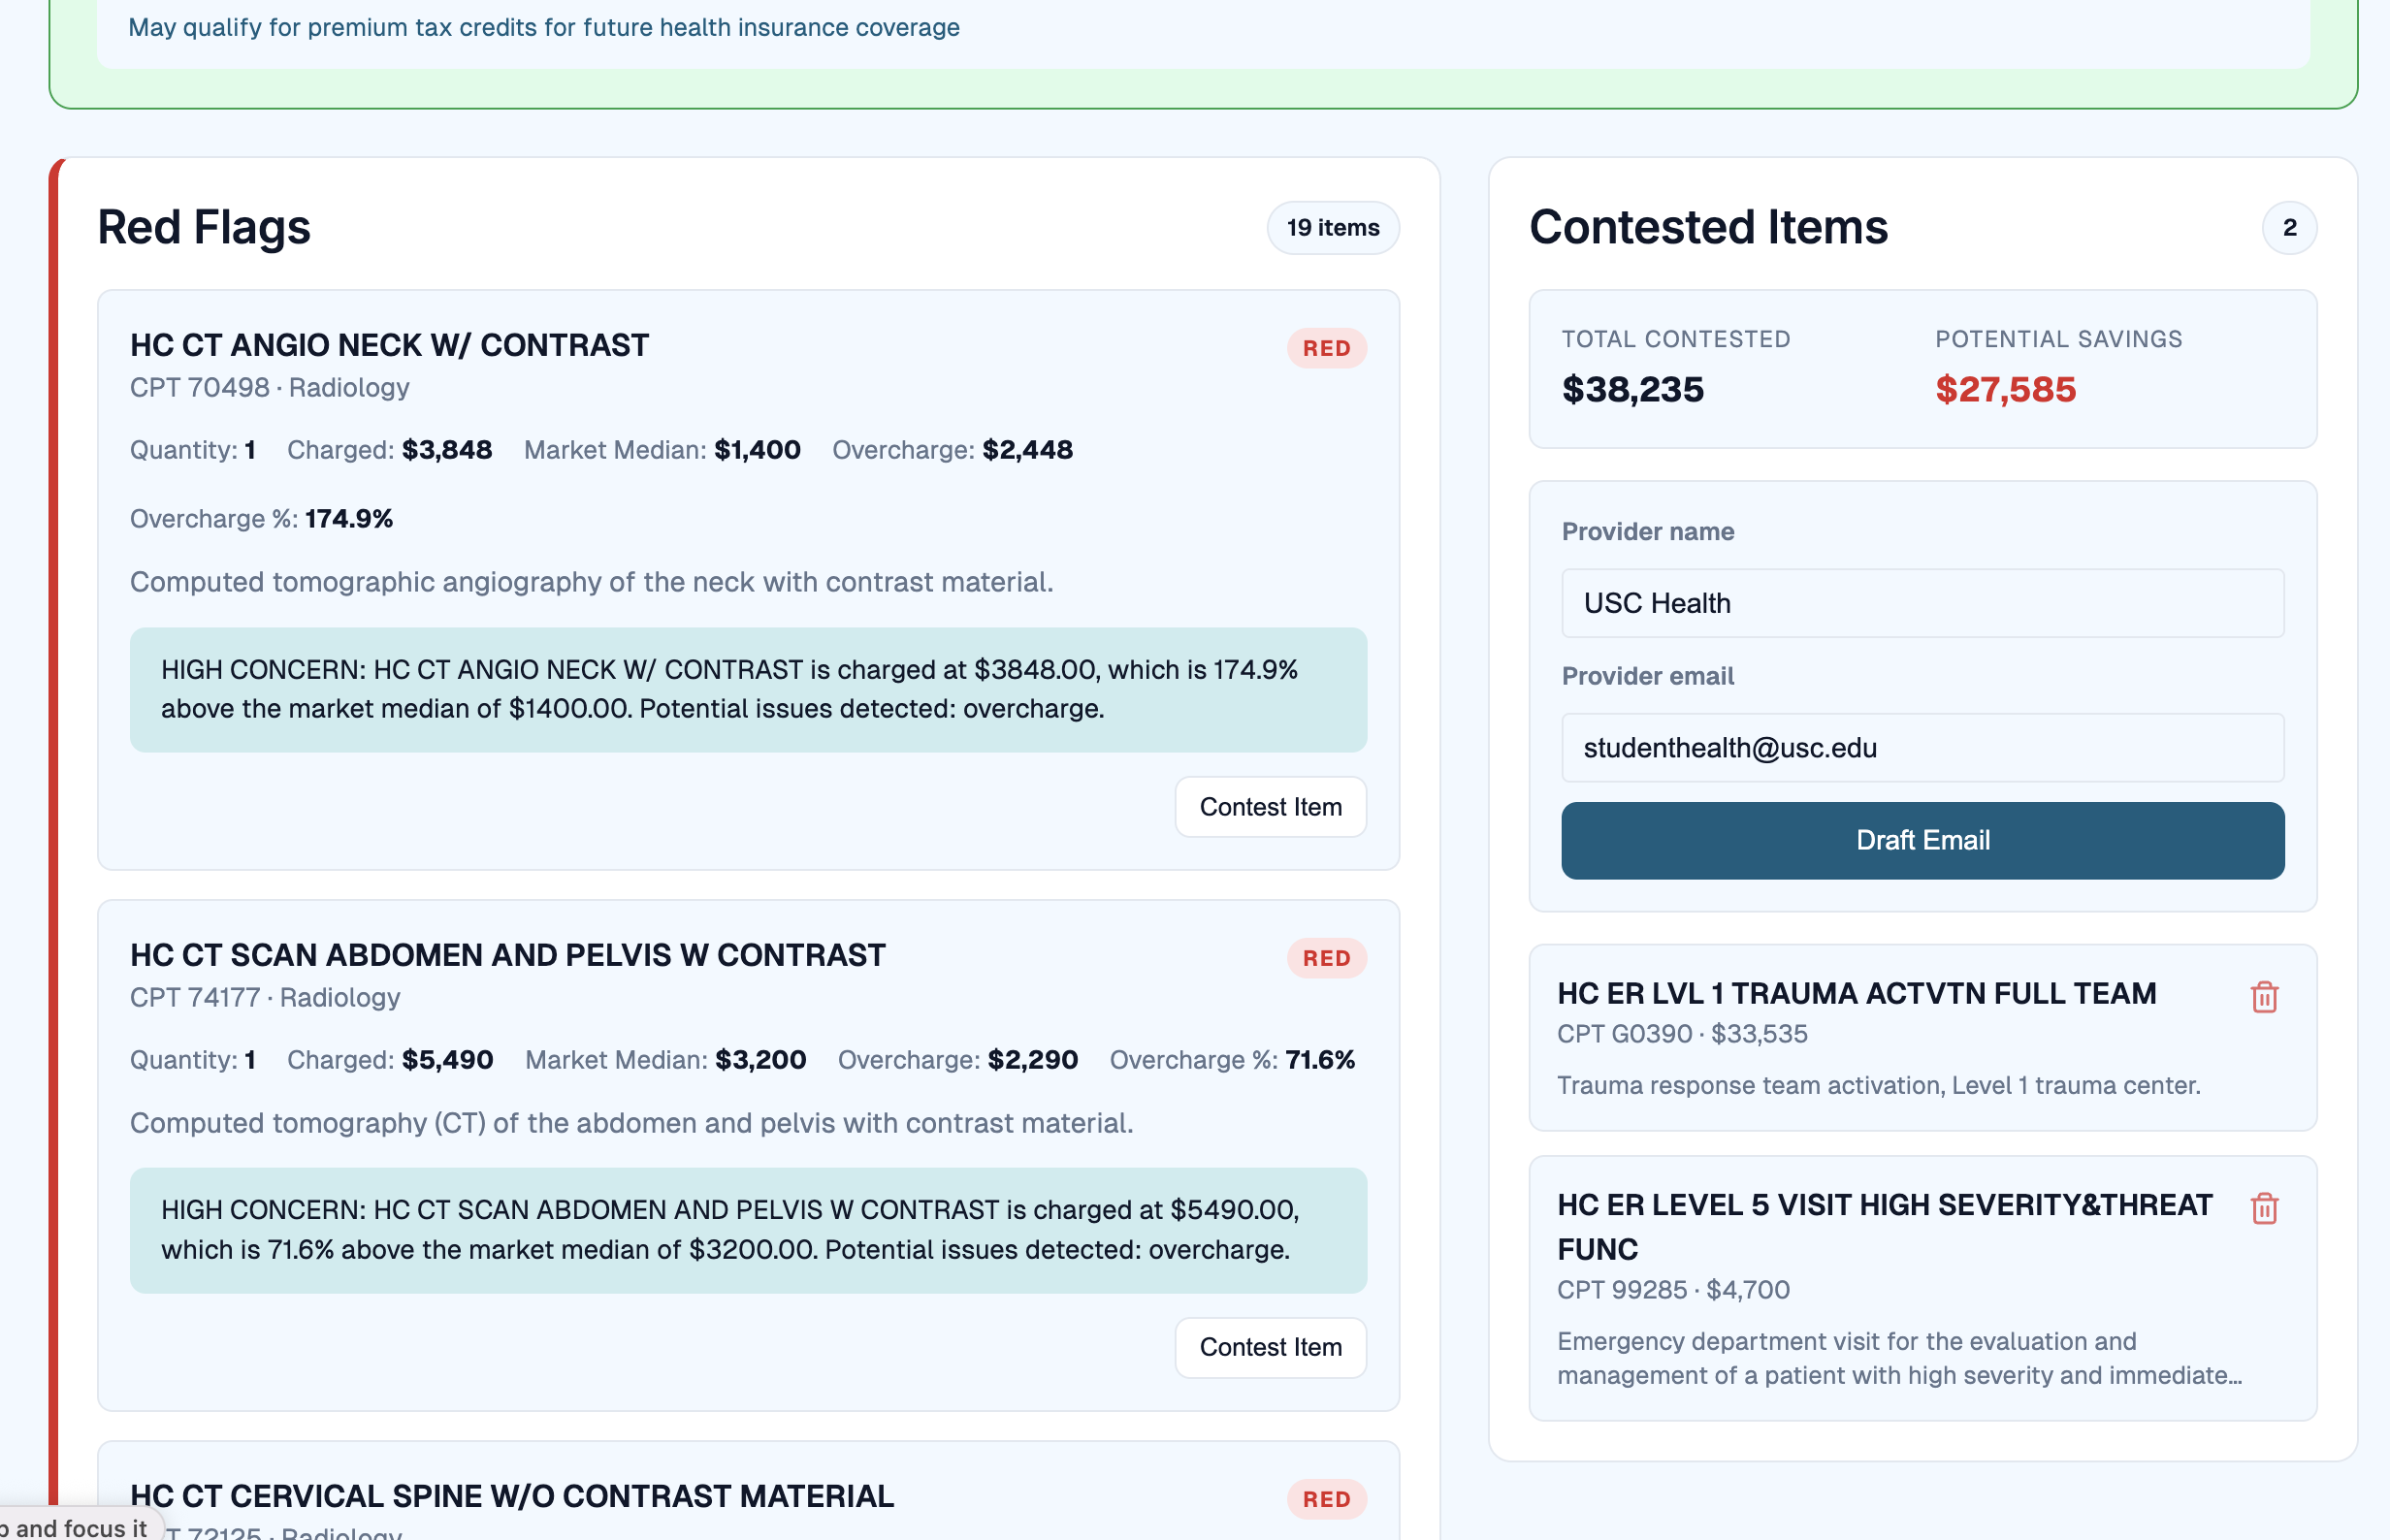Select RED tag on CT Angio Neck
The width and height of the screenshot is (2390, 1540).
pos(1326,349)
